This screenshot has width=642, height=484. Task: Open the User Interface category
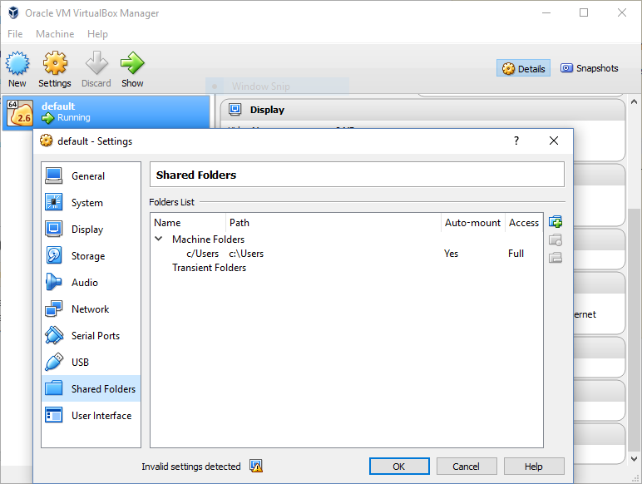click(x=91, y=415)
